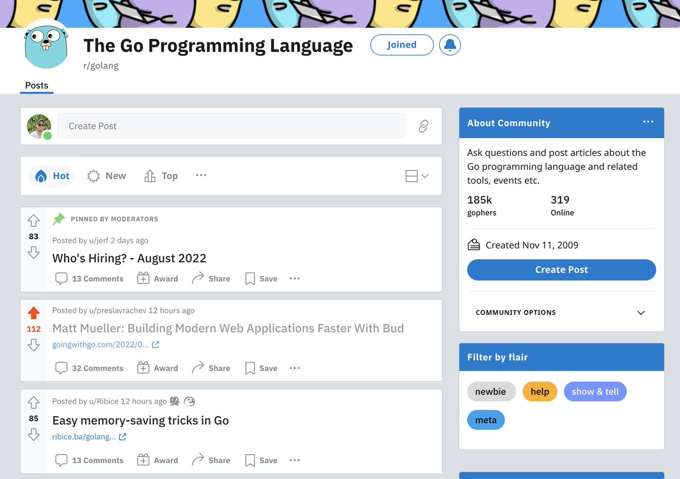Select the Hot sort option
This screenshot has width=680, height=479.
point(52,176)
